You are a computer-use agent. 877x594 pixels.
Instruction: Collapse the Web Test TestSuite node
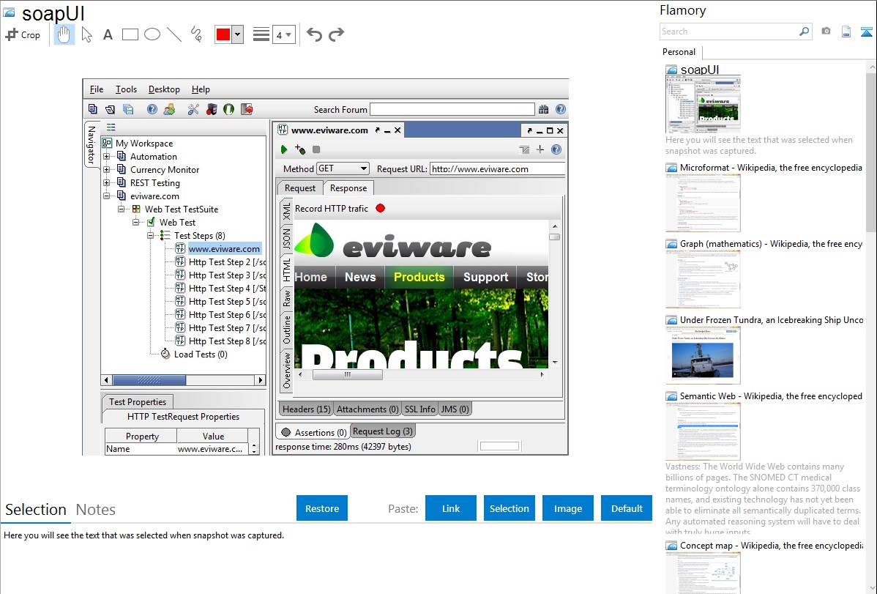[x=121, y=209]
